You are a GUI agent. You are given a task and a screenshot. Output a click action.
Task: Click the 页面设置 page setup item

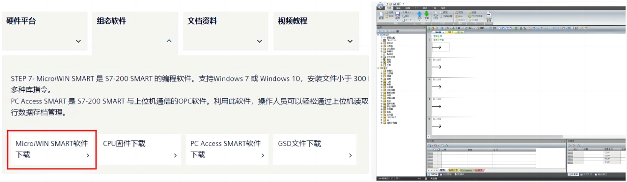click(446, 16)
